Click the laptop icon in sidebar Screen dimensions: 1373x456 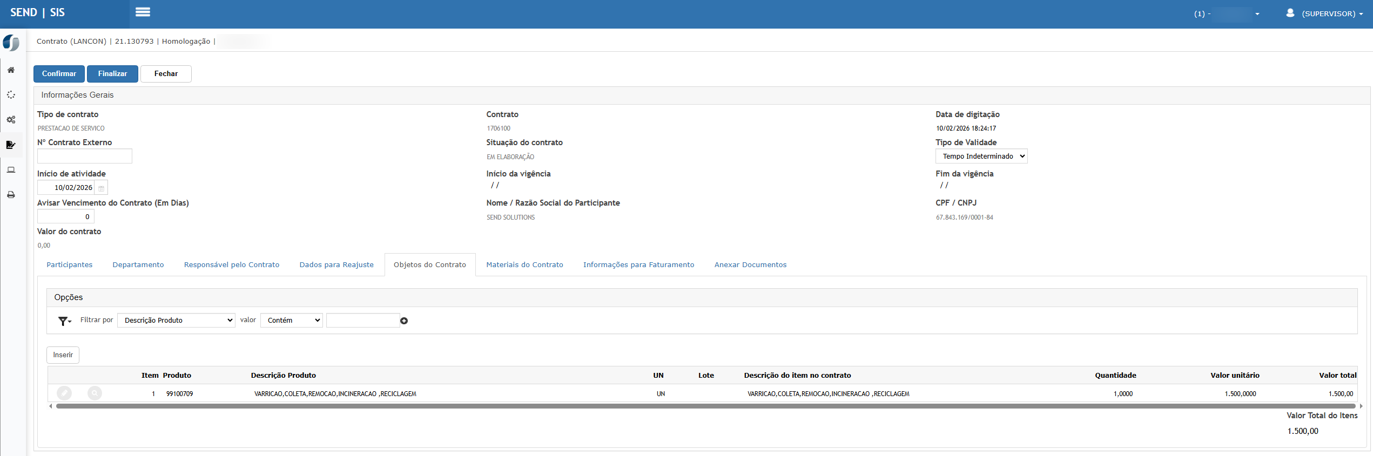pyautogui.click(x=11, y=170)
